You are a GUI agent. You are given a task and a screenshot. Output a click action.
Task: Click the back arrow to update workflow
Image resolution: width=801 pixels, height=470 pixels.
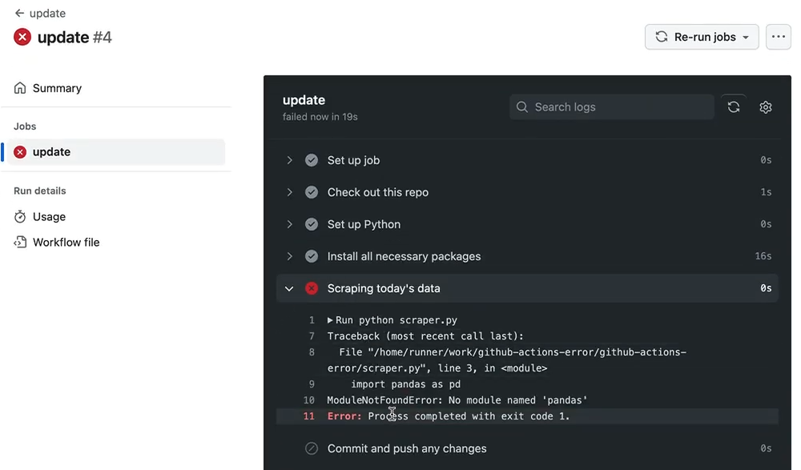[19, 14]
